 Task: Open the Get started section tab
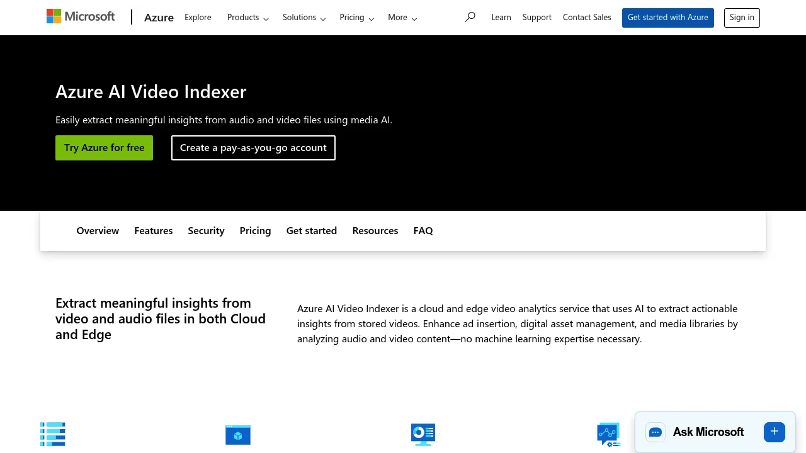(312, 231)
